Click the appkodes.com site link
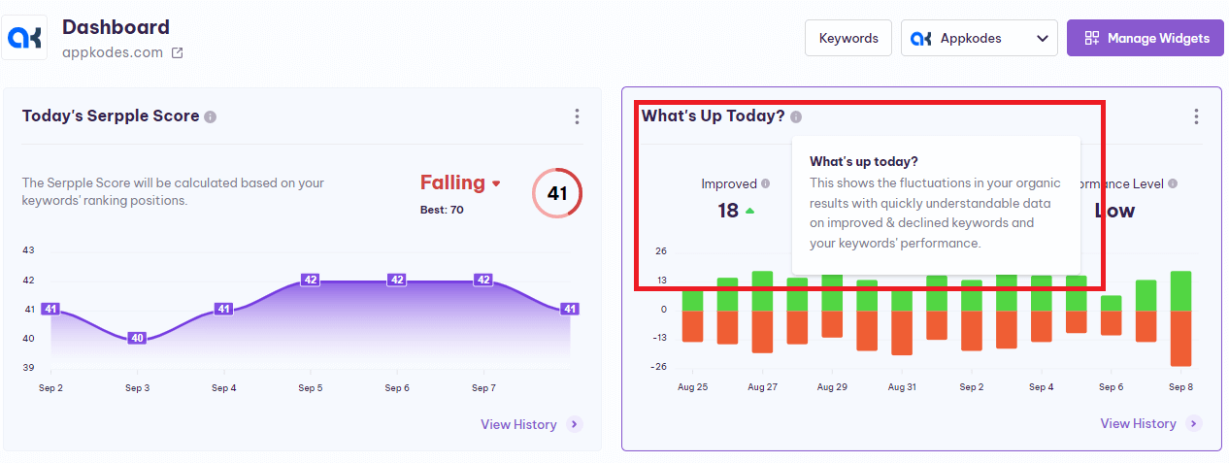The width and height of the screenshot is (1229, 463). tap(113, 52)
